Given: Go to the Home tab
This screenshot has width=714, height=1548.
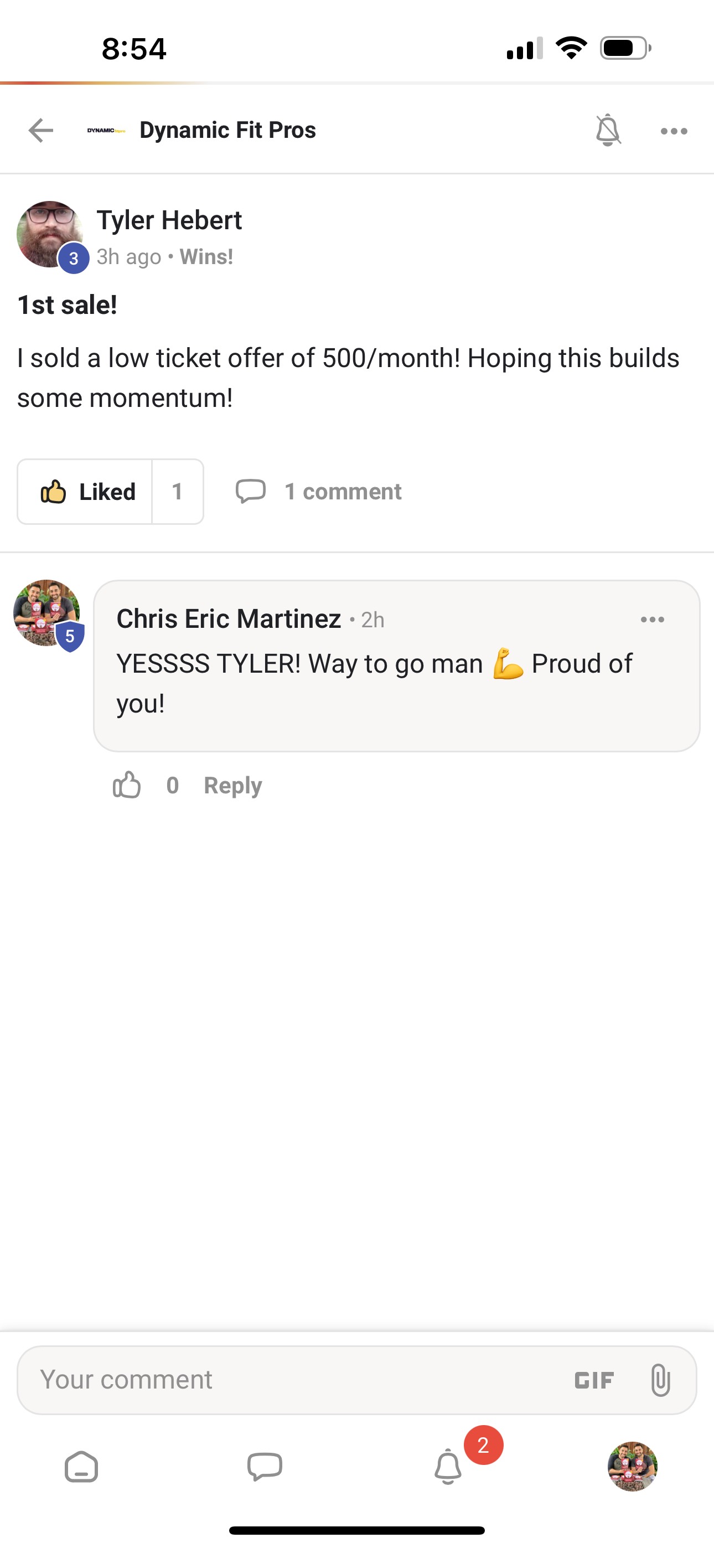Looking at the screenshot, I should pyautogui.click(x=81, y=1467).
